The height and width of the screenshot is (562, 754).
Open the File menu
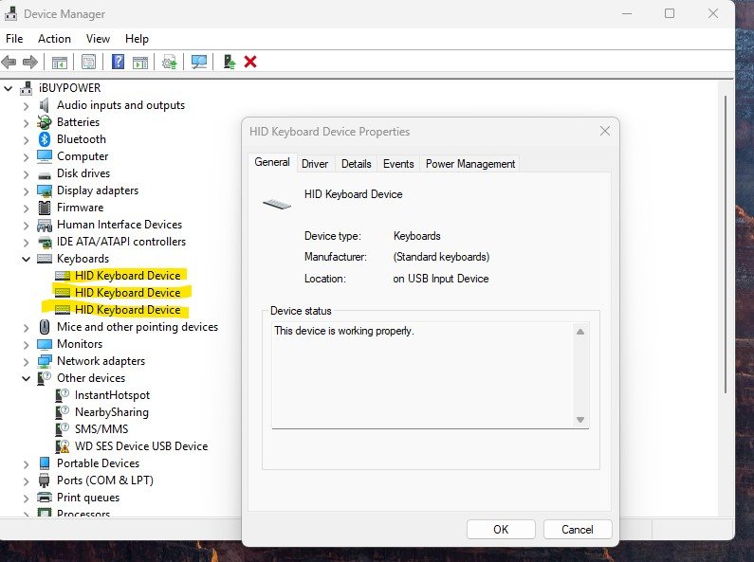[14, 39]
